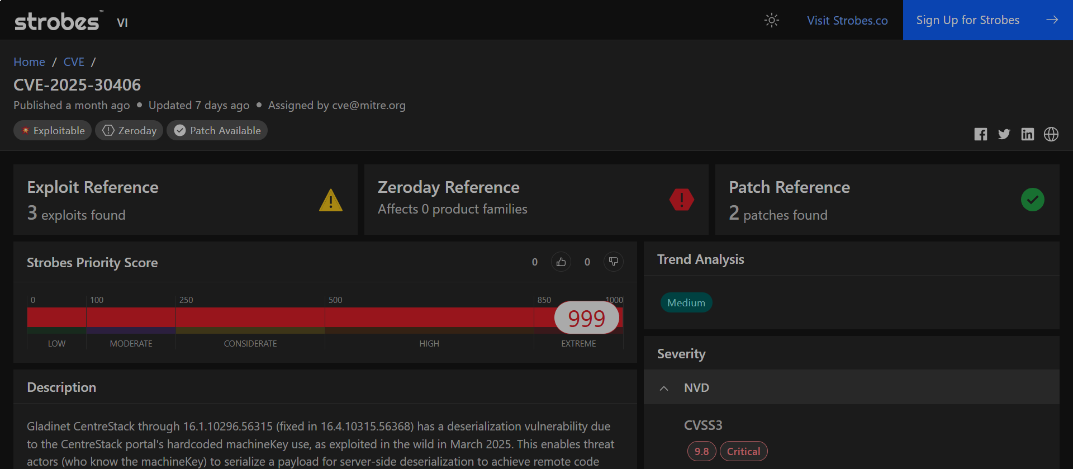Screen dimensions: 1073x469
Task: Click the Medium trend badge
Action: [x=686, y=302]
